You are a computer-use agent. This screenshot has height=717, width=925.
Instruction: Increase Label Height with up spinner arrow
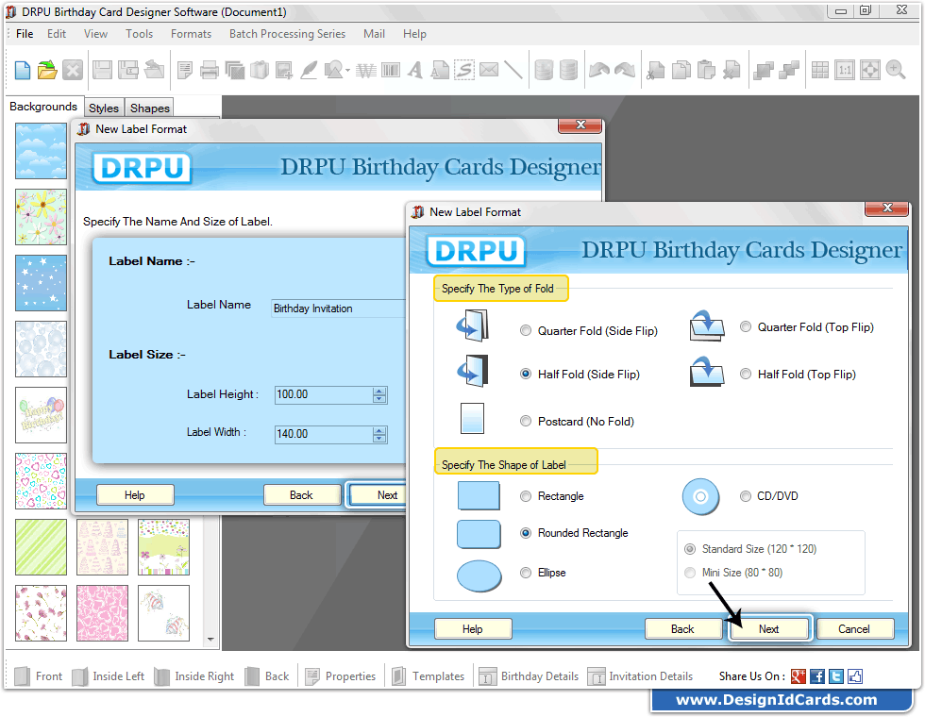(x=379, y=391)
